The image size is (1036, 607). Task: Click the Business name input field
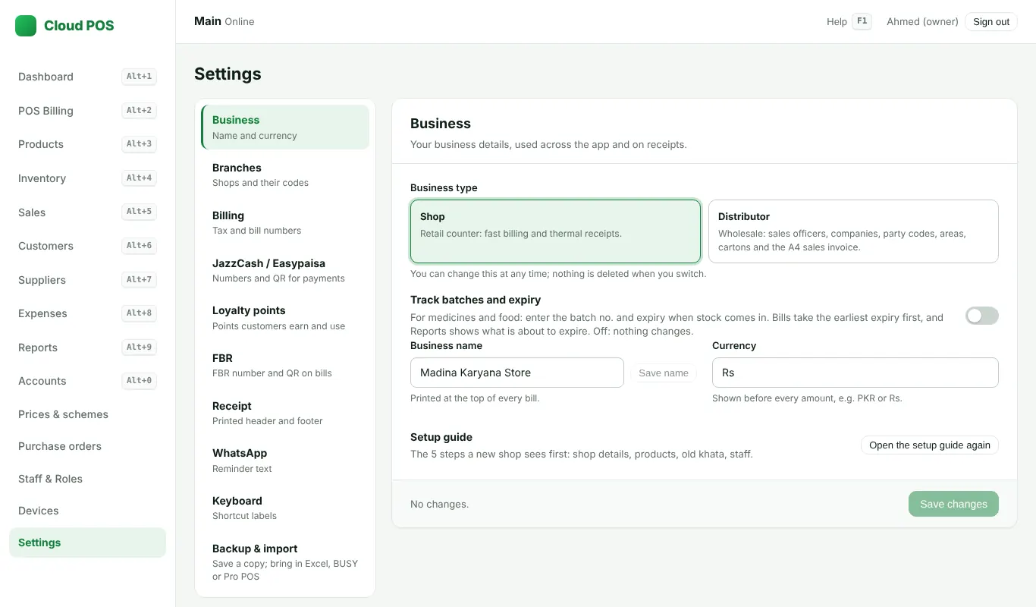(517, 373)
